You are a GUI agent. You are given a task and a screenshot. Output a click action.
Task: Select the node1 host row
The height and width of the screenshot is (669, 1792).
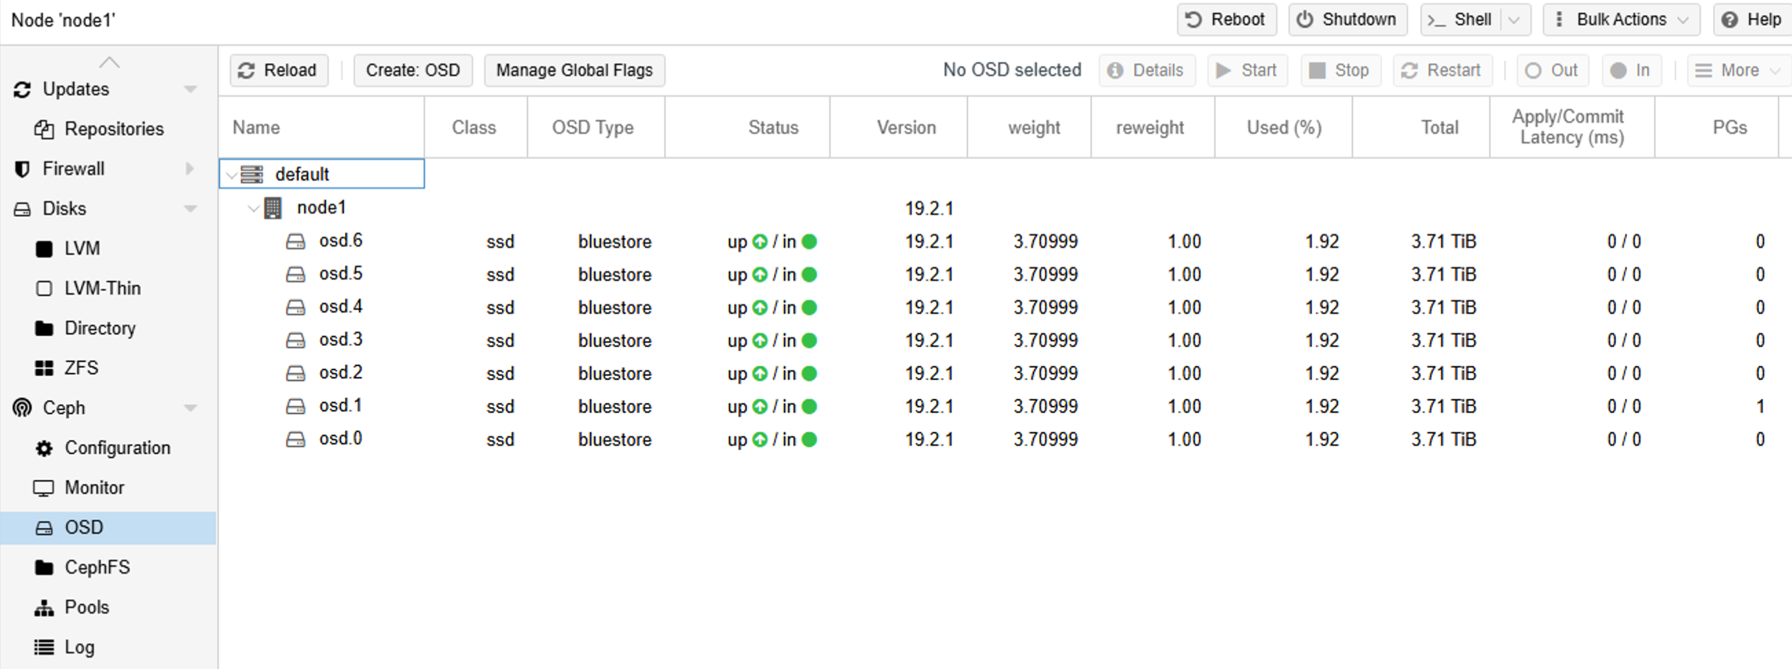pos(1005,207)
